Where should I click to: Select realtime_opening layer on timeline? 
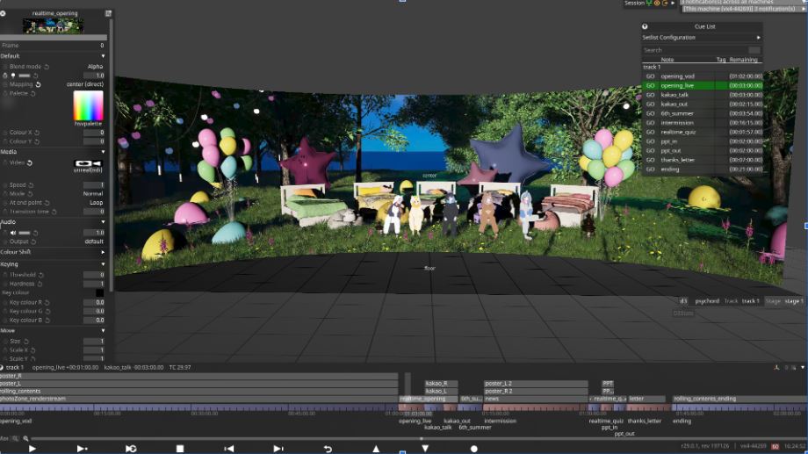(x=429, y=399)
